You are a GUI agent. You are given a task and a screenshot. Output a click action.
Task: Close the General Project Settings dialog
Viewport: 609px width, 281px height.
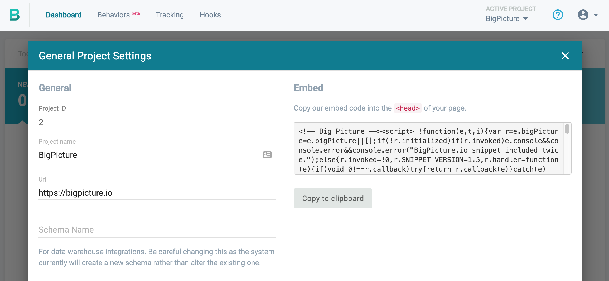(565, 56)
